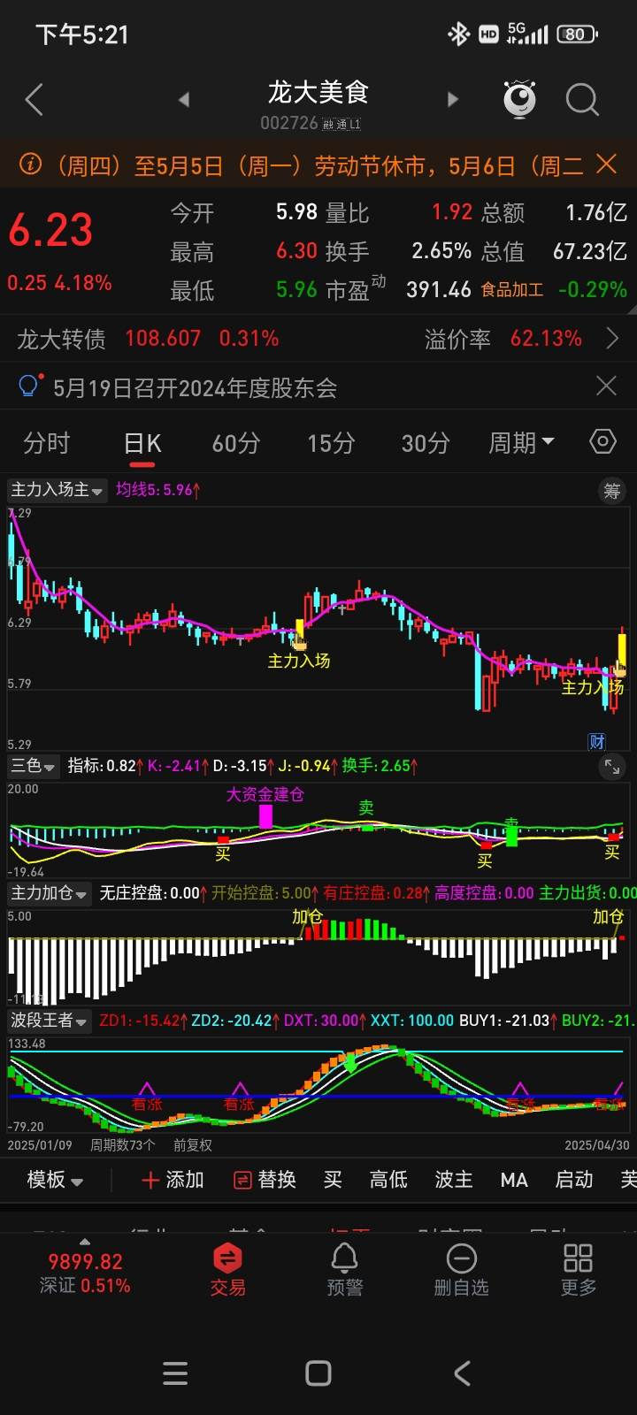Tap 删自选 to remove from watchlist
The image size is (637, 1415).
click(461, 1270)
